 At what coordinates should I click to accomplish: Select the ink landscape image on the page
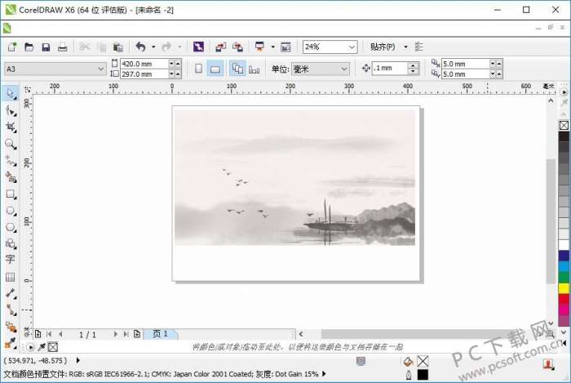coord(294,177)
